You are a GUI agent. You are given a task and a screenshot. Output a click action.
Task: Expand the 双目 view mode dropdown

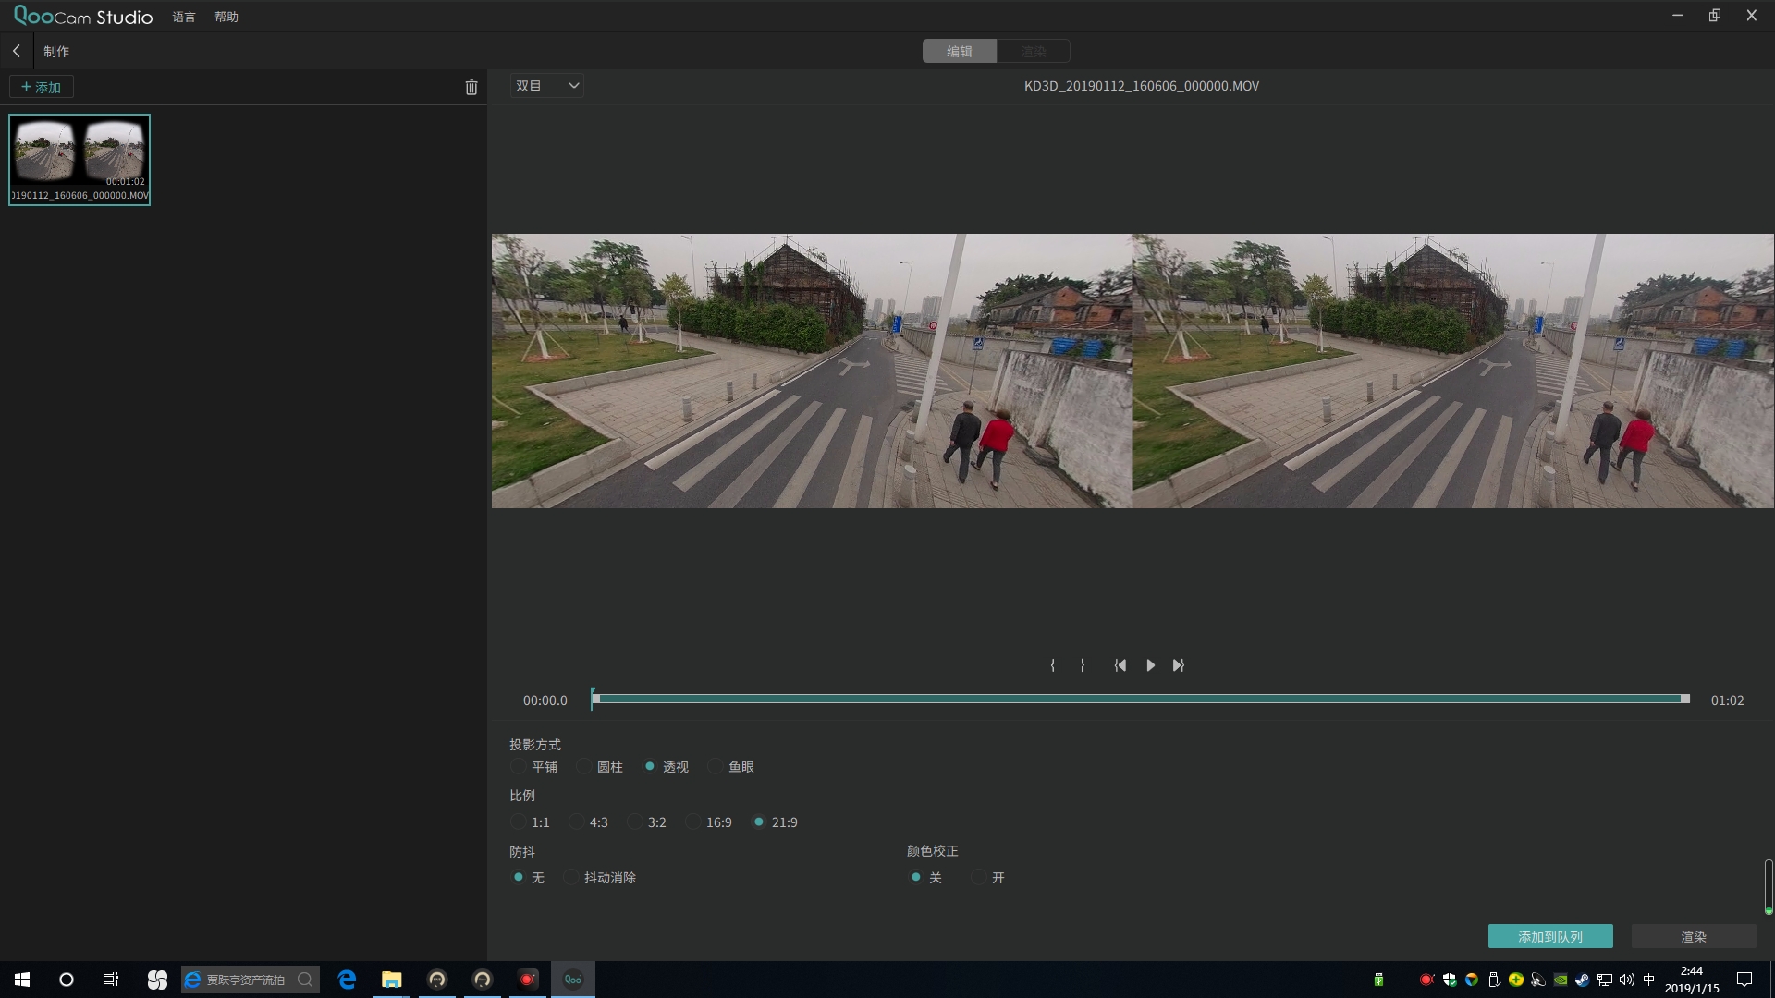547,86
